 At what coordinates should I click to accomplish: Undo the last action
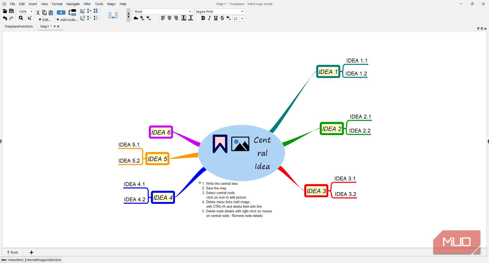click(x=5, y=18)
